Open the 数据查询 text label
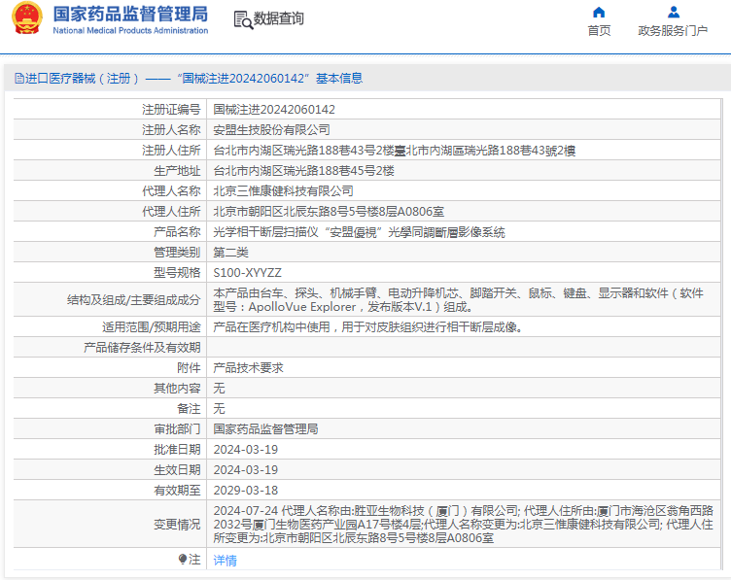The image size is (731, 580). pos(278,19)
